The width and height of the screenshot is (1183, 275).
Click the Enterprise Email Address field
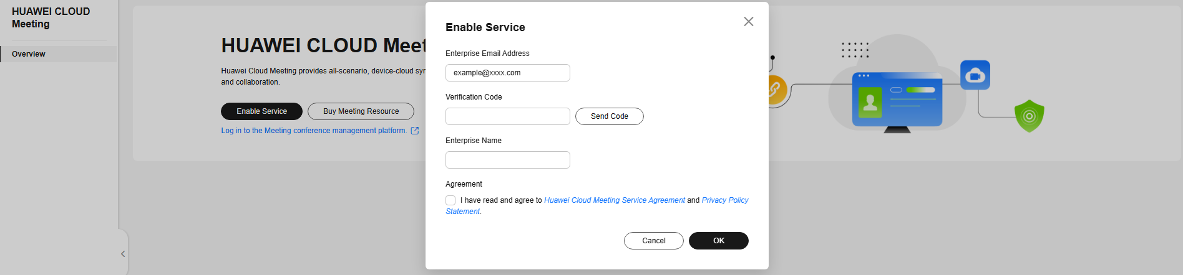click(x=508, y=73)
